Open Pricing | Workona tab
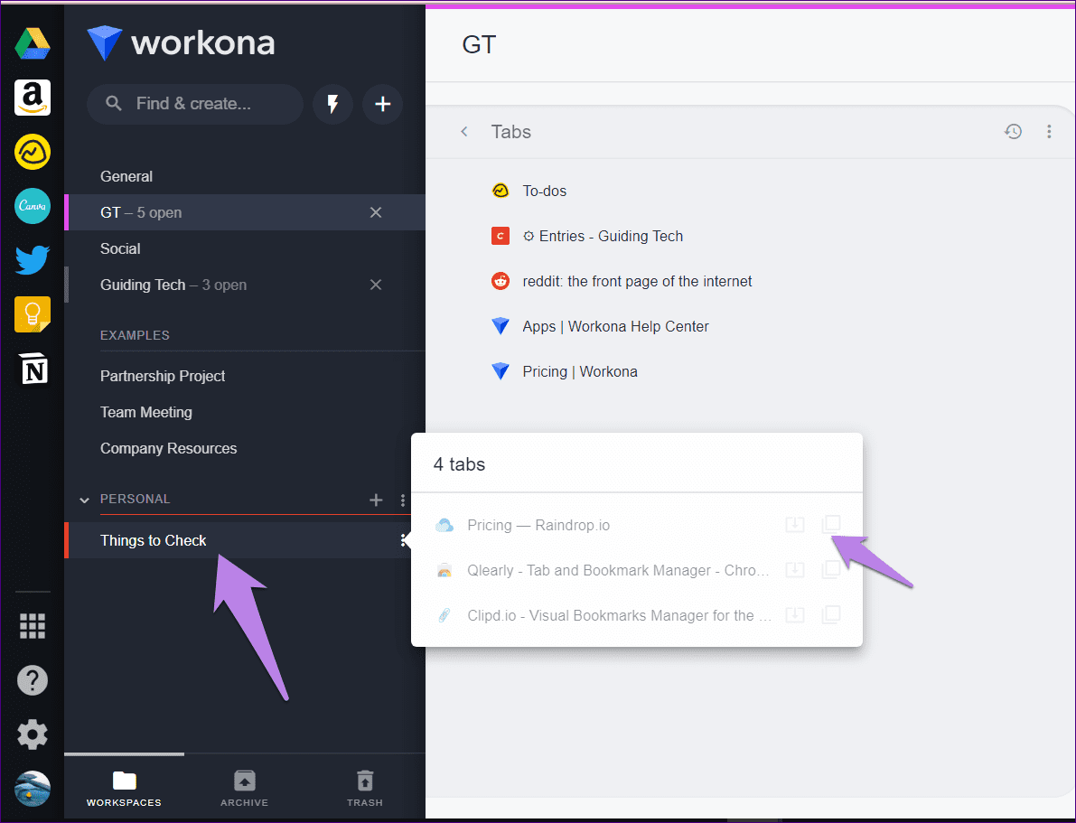The height and width of the screenshot is (823, 1076). point(580,372)
